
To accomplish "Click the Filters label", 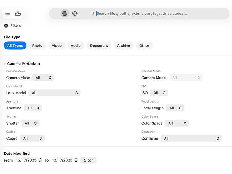I will click(16, 26).
